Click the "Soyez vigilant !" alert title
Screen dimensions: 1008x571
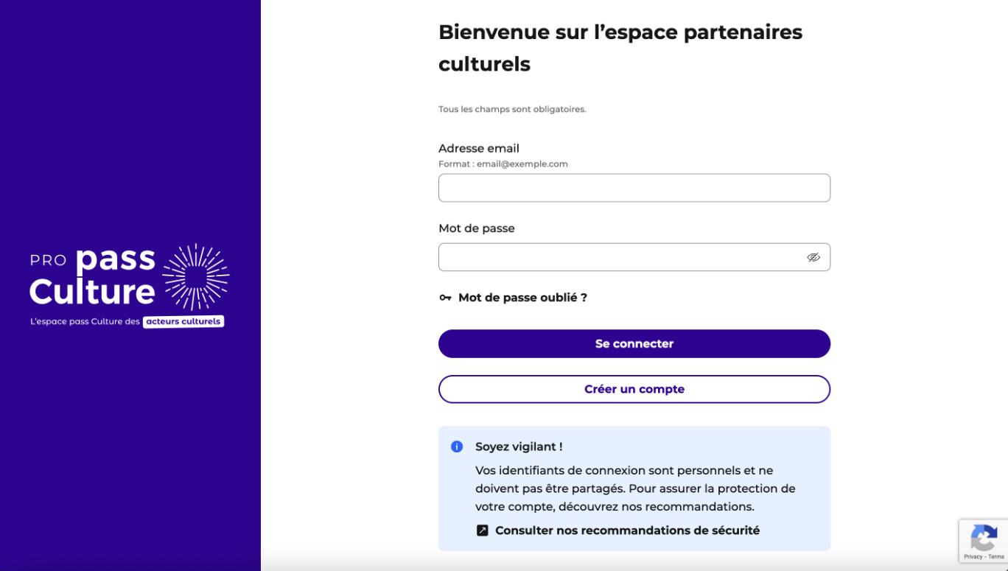[x=519, y=446]
